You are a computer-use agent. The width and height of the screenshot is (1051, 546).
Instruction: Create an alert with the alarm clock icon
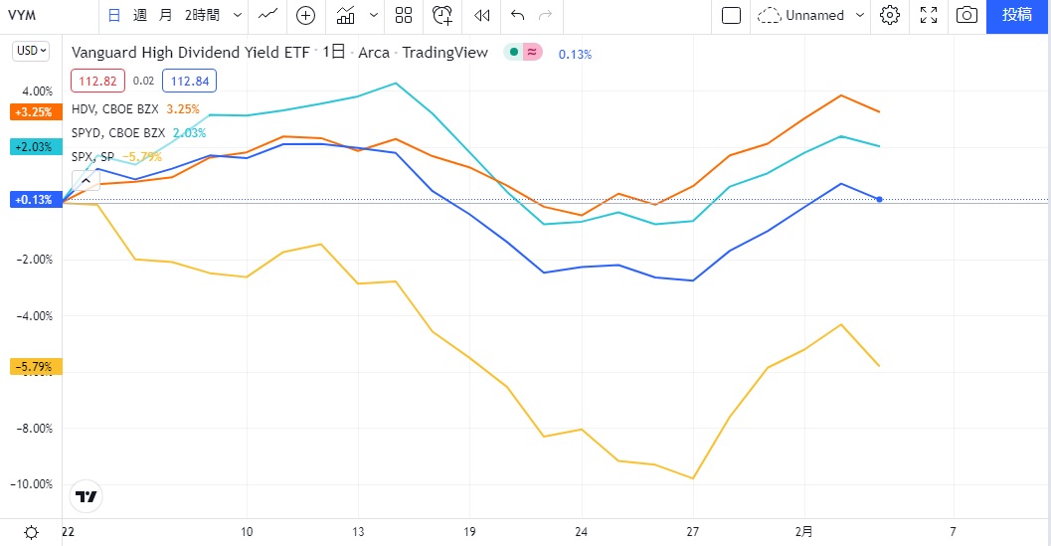pyautogui.click(x=442, y=16)
